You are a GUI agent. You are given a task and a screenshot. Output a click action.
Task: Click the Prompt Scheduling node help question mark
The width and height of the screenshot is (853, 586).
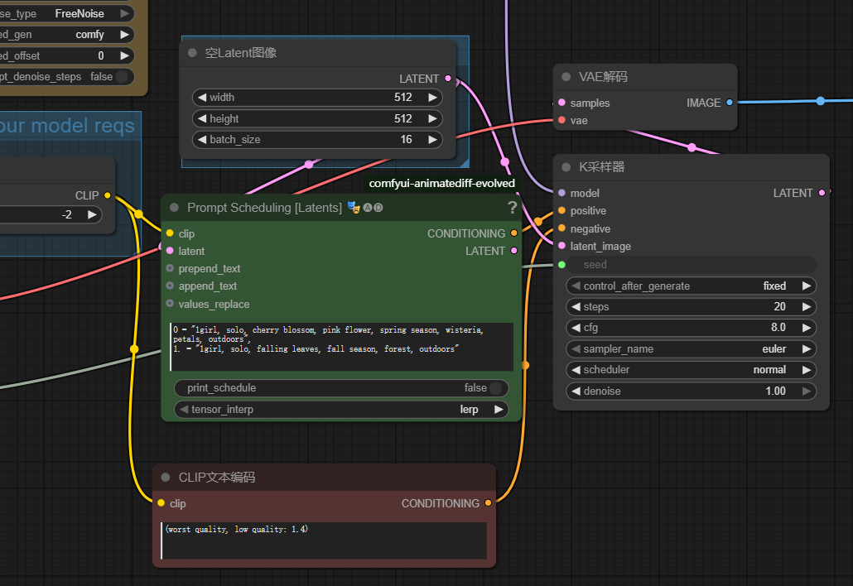[512, 208]
